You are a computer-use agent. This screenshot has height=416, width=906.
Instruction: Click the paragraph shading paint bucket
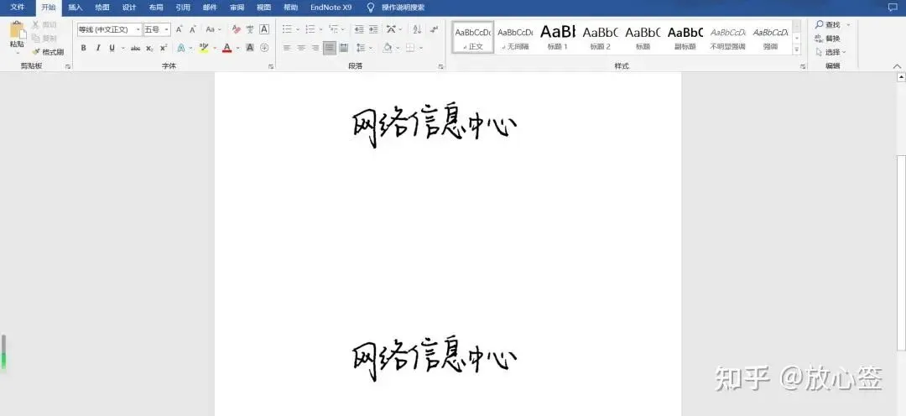point(387,48)
